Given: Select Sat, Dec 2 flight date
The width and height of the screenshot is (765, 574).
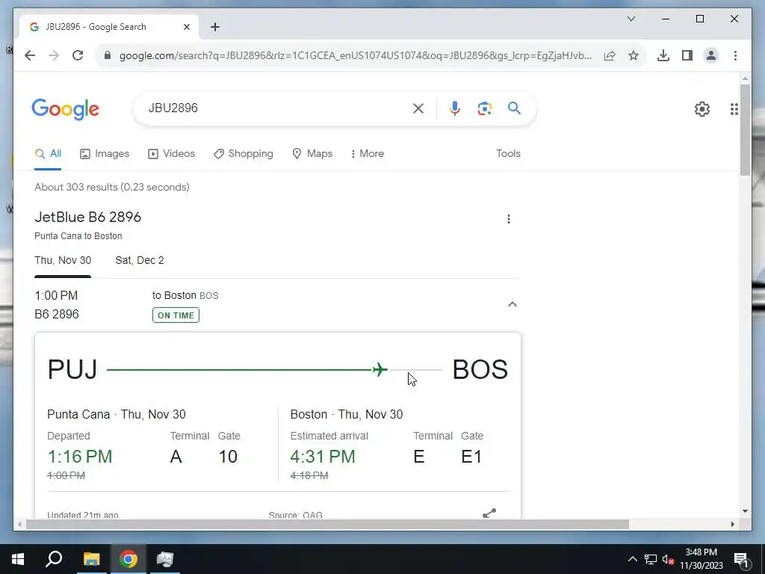Looking at the screenshot, I should tap(140, 261).
